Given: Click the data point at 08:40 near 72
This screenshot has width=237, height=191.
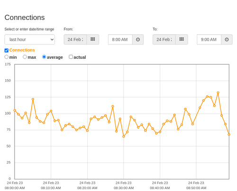Looking at the screenshot, I should point(160,132).
